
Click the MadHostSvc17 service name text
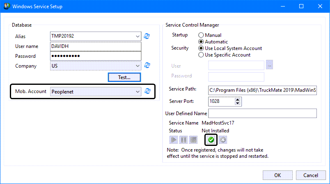click(218, 123)
